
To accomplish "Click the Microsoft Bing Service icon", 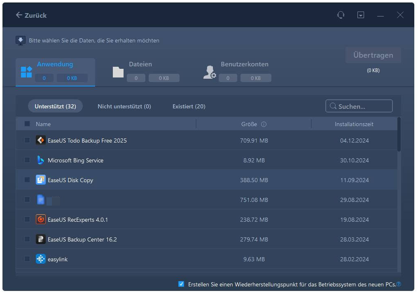I will tap(40, 160).
